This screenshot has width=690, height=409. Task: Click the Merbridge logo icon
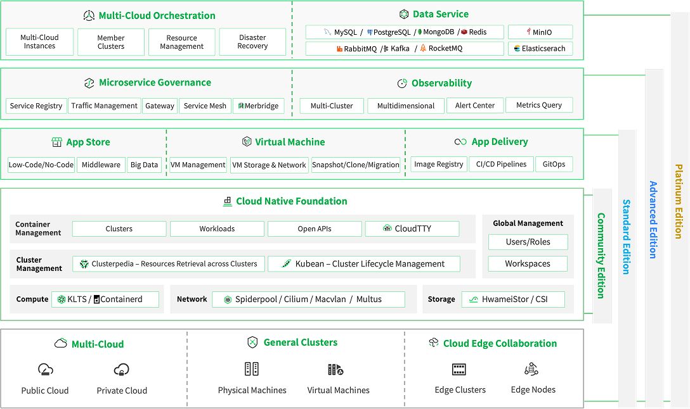click(241, 106)
